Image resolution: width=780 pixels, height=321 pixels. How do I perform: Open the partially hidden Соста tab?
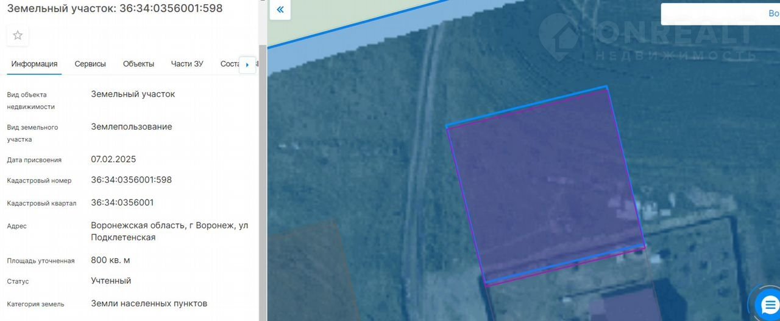229,64
